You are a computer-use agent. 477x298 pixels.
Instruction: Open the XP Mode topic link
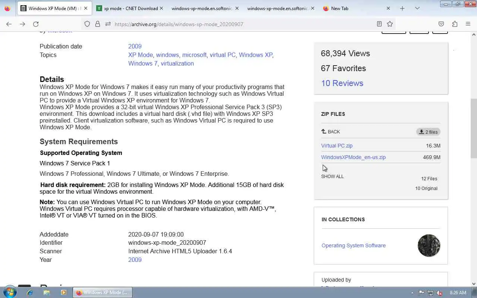click(x=140, y=55)
